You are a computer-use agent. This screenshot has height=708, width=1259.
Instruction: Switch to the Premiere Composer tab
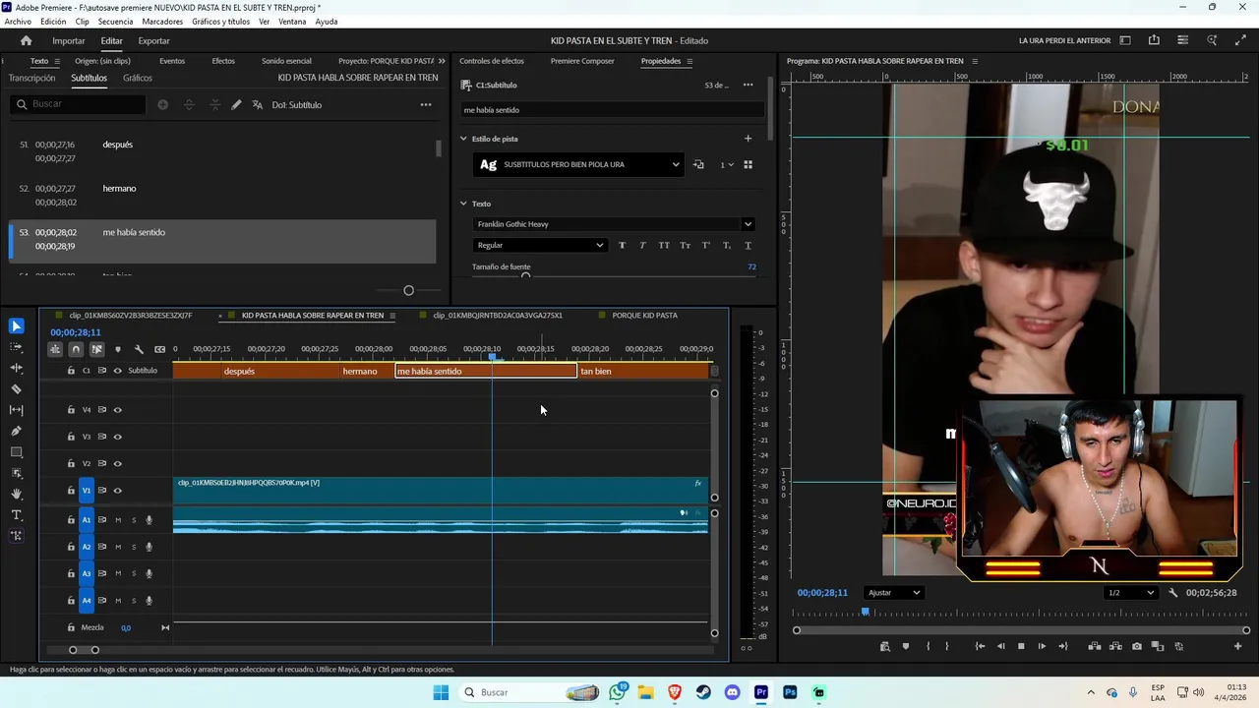pyautogui.click(x=582, y=61)
